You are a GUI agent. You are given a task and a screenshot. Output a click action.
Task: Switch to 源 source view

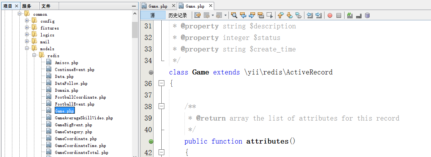coord(152,15)
